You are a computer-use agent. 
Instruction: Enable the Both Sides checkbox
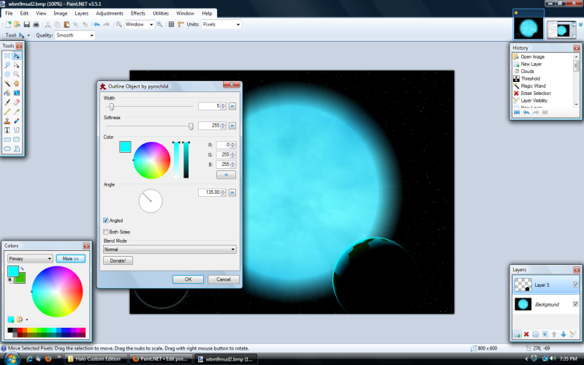(x=106, y=232)
